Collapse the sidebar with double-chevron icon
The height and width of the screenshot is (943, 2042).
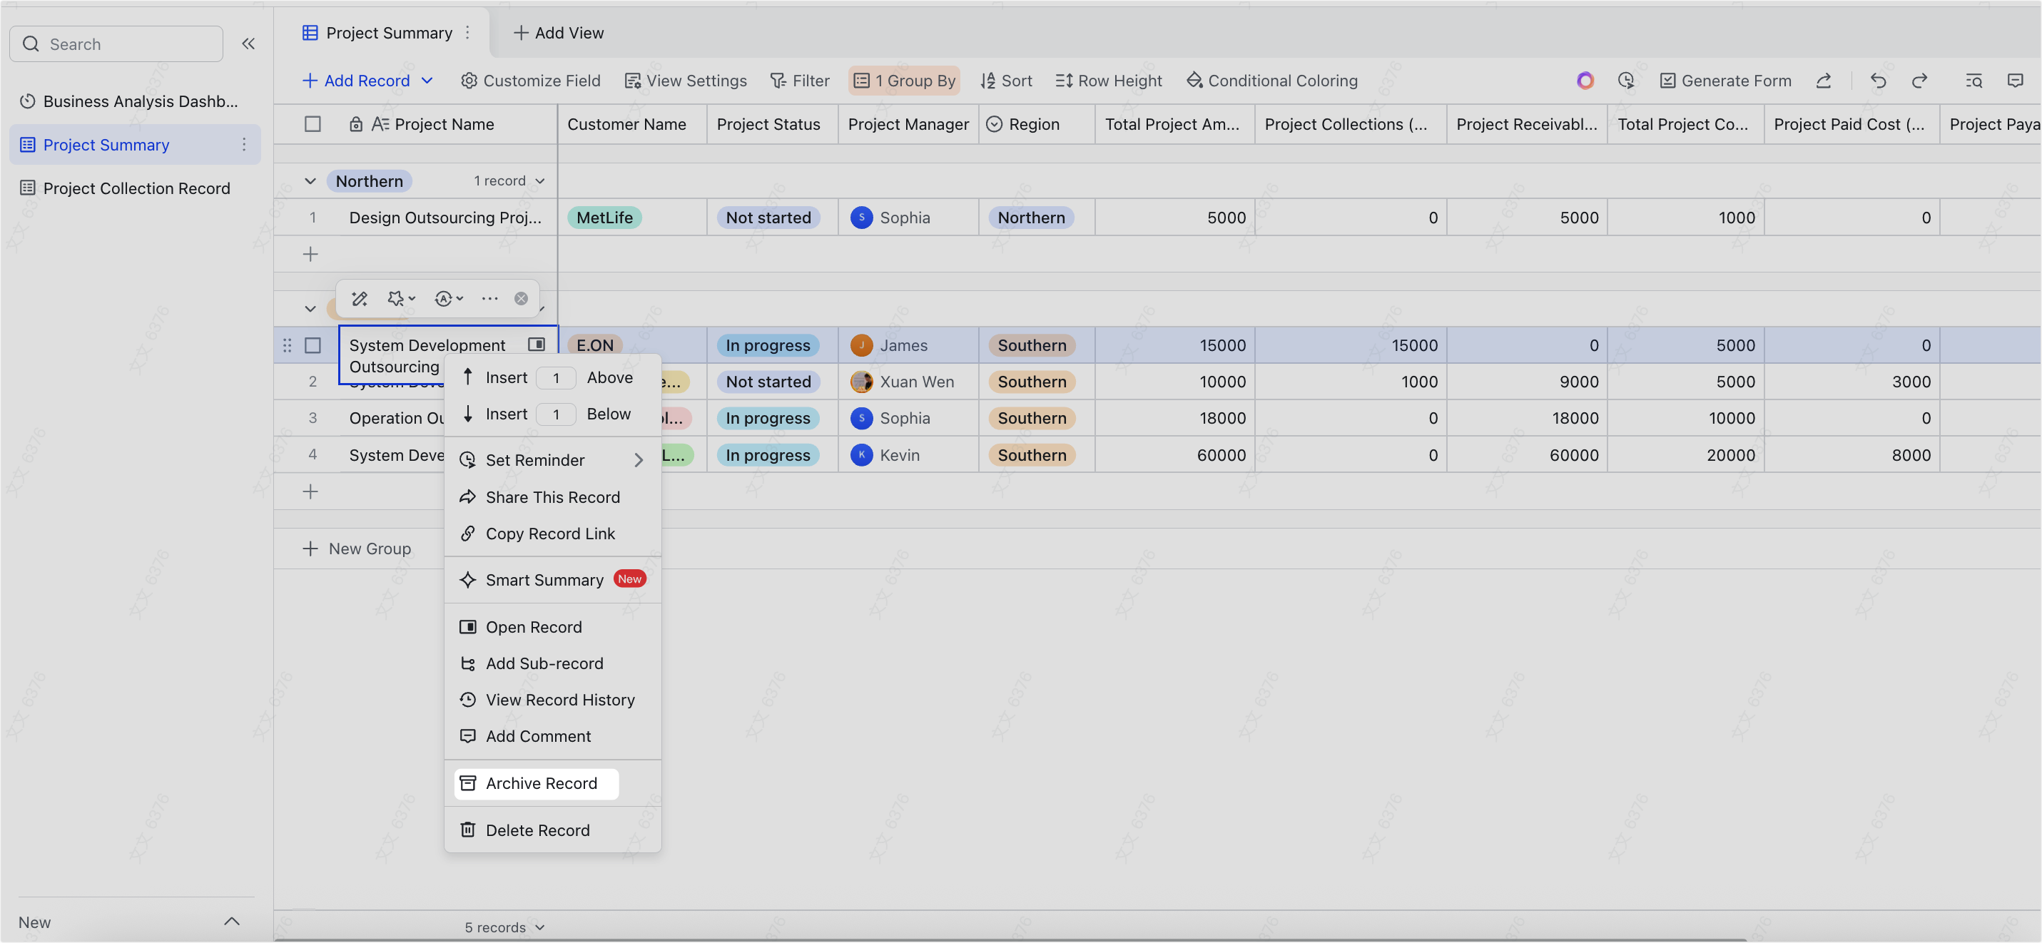pos(248,44)
